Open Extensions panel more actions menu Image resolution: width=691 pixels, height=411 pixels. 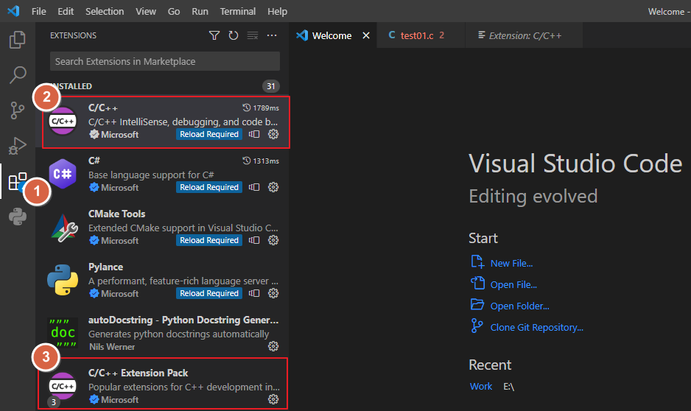tap(272, 35)
